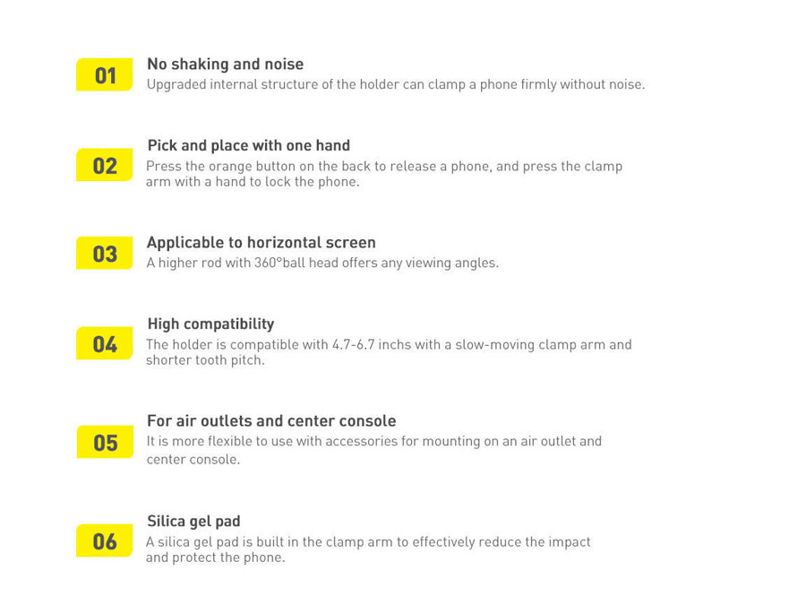Click the yellow 04 badge
Viewport: 806px width, 605px height.
point(105,343)
